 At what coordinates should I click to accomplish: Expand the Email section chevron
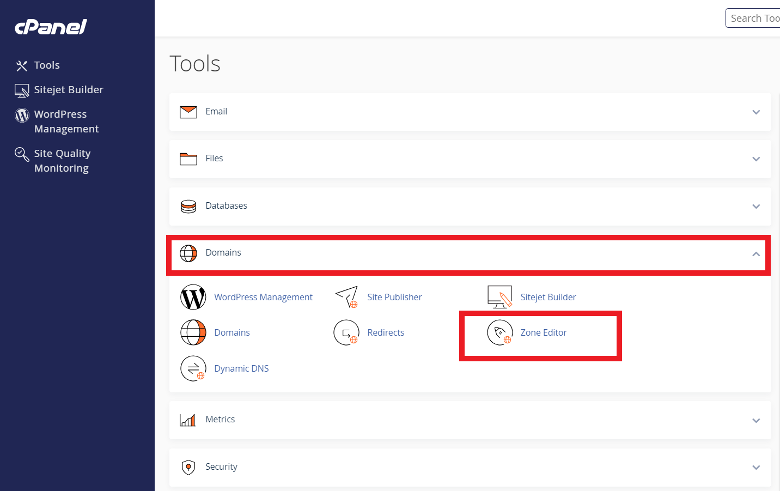pyautogui.click(x=755, y=112)
